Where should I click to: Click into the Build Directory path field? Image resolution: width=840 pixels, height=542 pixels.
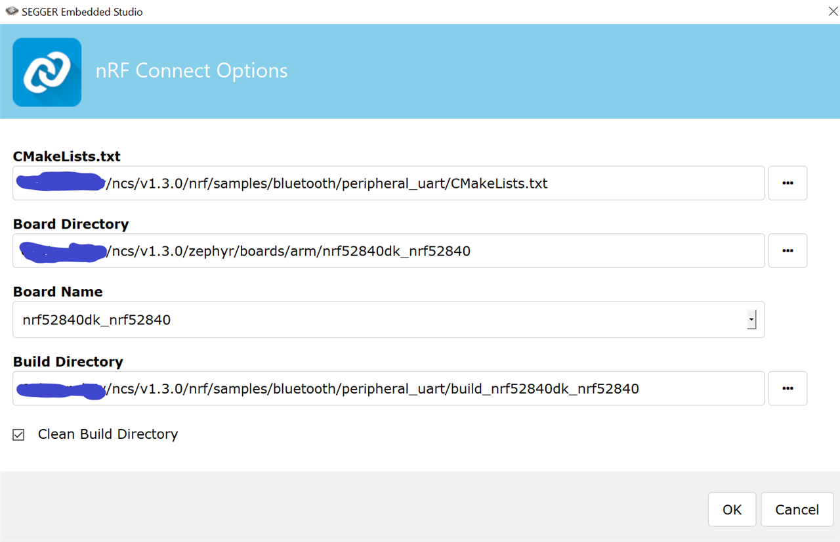click(x=388, y=388)
